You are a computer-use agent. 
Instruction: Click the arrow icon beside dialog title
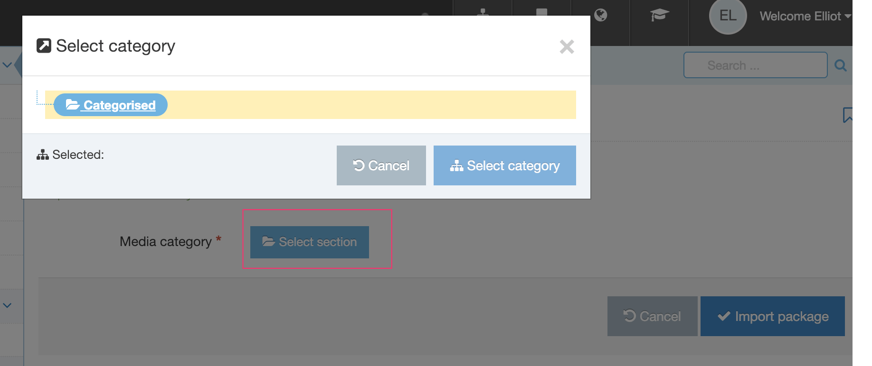(44, 46)
